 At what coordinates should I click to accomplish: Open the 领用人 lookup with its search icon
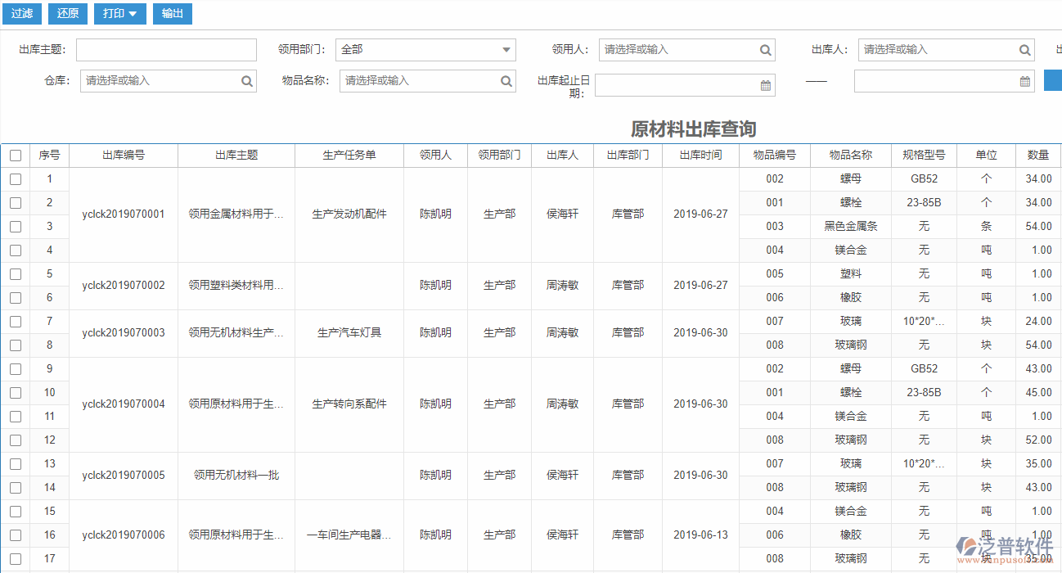pyautogui.click(x=765, y=49)
